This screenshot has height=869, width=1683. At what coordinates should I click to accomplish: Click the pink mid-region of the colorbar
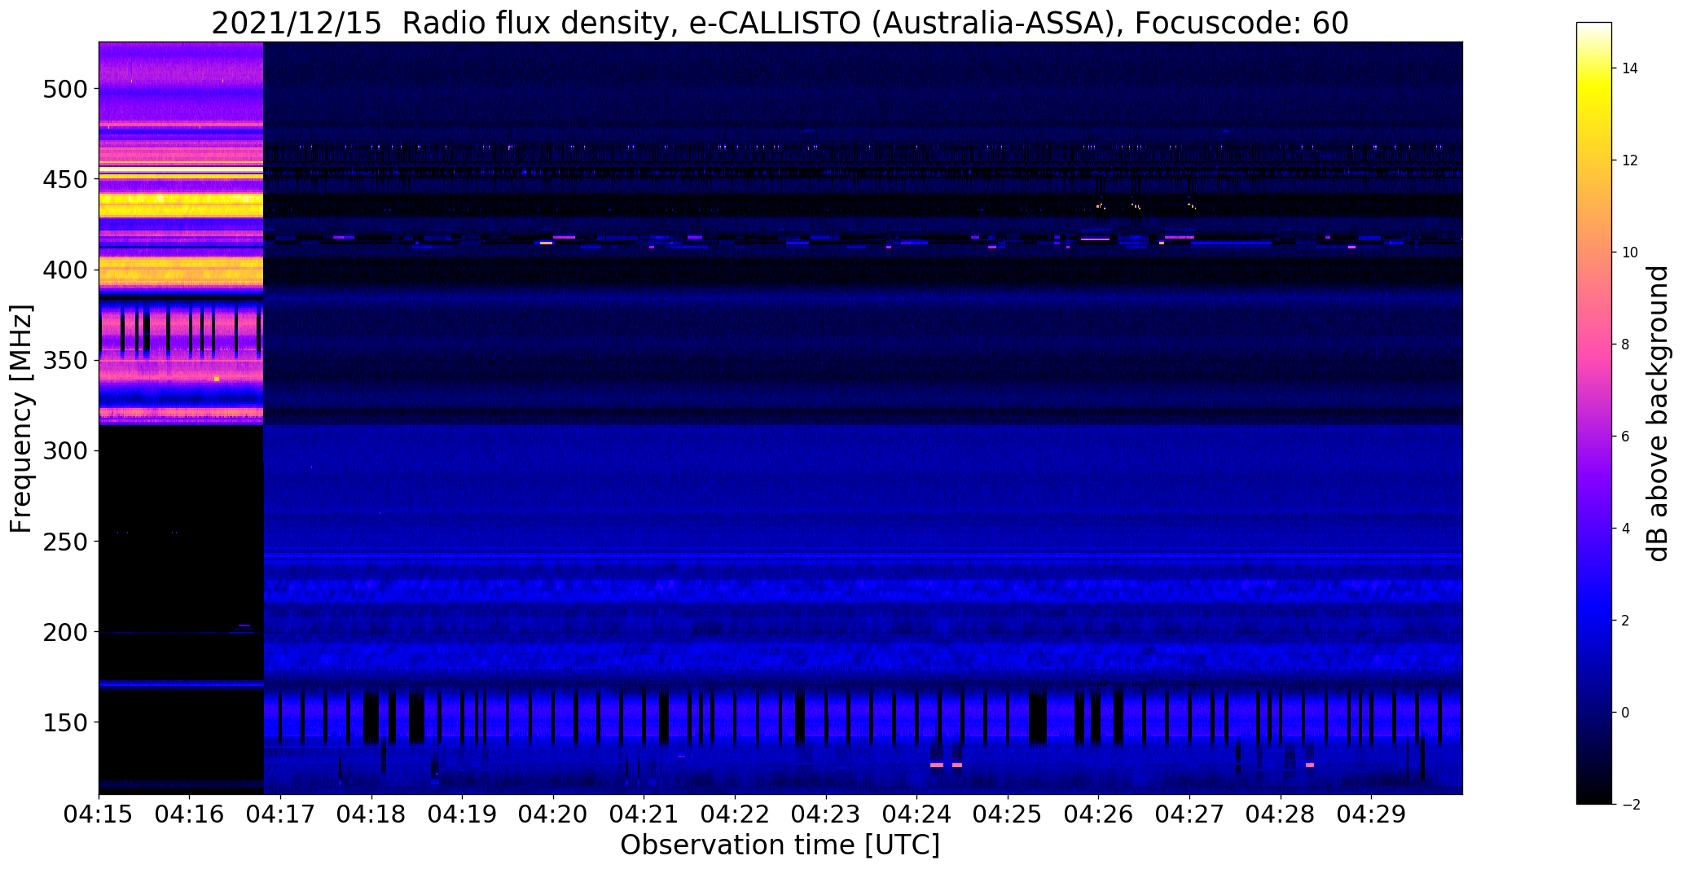point(1594,345)
